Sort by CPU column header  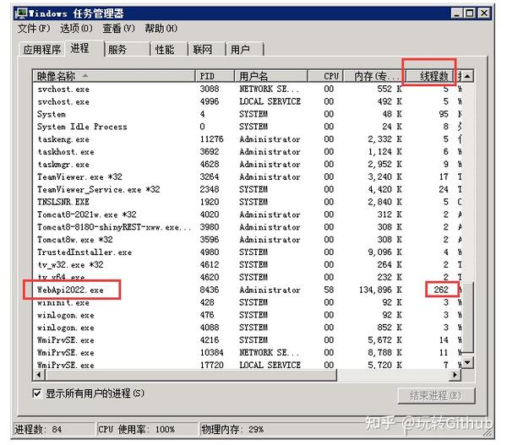[x=325, y=76]
